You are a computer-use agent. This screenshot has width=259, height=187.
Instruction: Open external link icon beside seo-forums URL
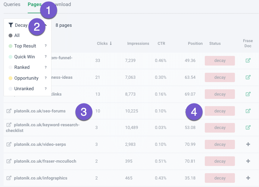point(9,111)
